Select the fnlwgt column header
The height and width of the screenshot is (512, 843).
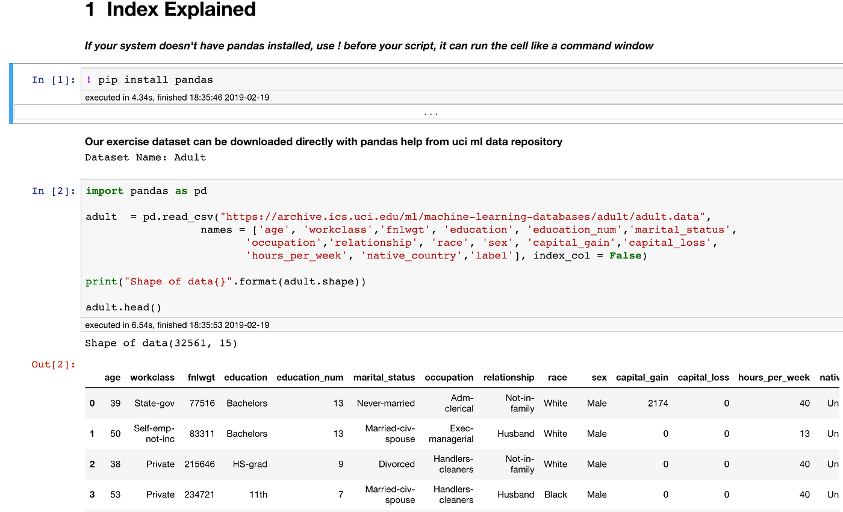(201, 378)
